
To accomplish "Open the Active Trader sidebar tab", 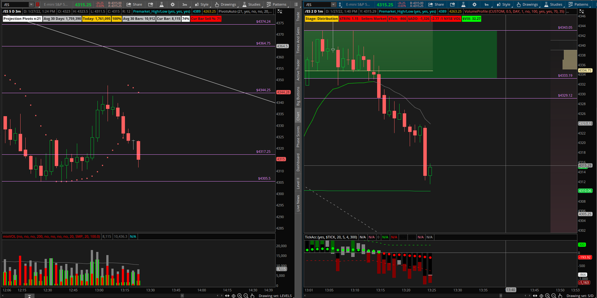I will tap(298, 70).
